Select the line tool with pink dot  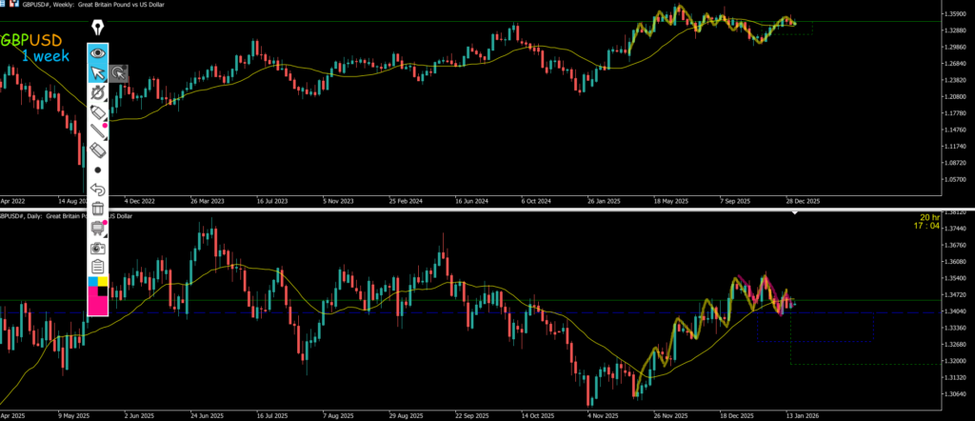(x=97, y=131)
